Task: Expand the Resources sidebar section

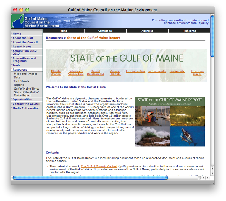Action: coord(20,70)
